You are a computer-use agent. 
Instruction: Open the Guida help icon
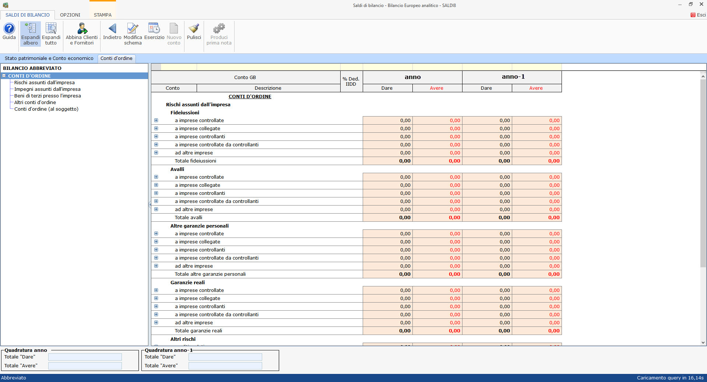(9, 29)
